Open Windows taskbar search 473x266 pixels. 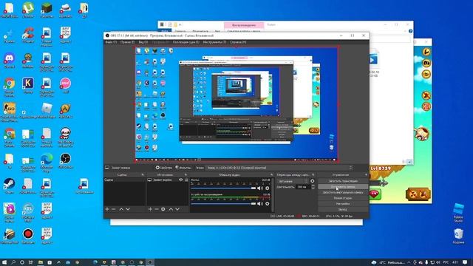coord(13,262)
